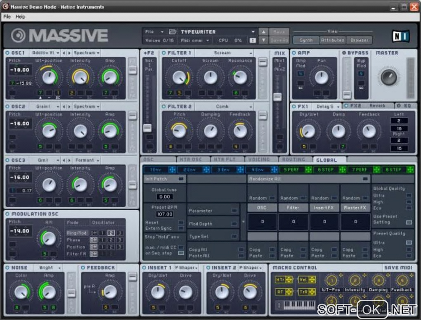The height and width of the screenshot is (320, 421).
Task: Select next OSC3 wavetable right arrow
Action: click(69, 160)
